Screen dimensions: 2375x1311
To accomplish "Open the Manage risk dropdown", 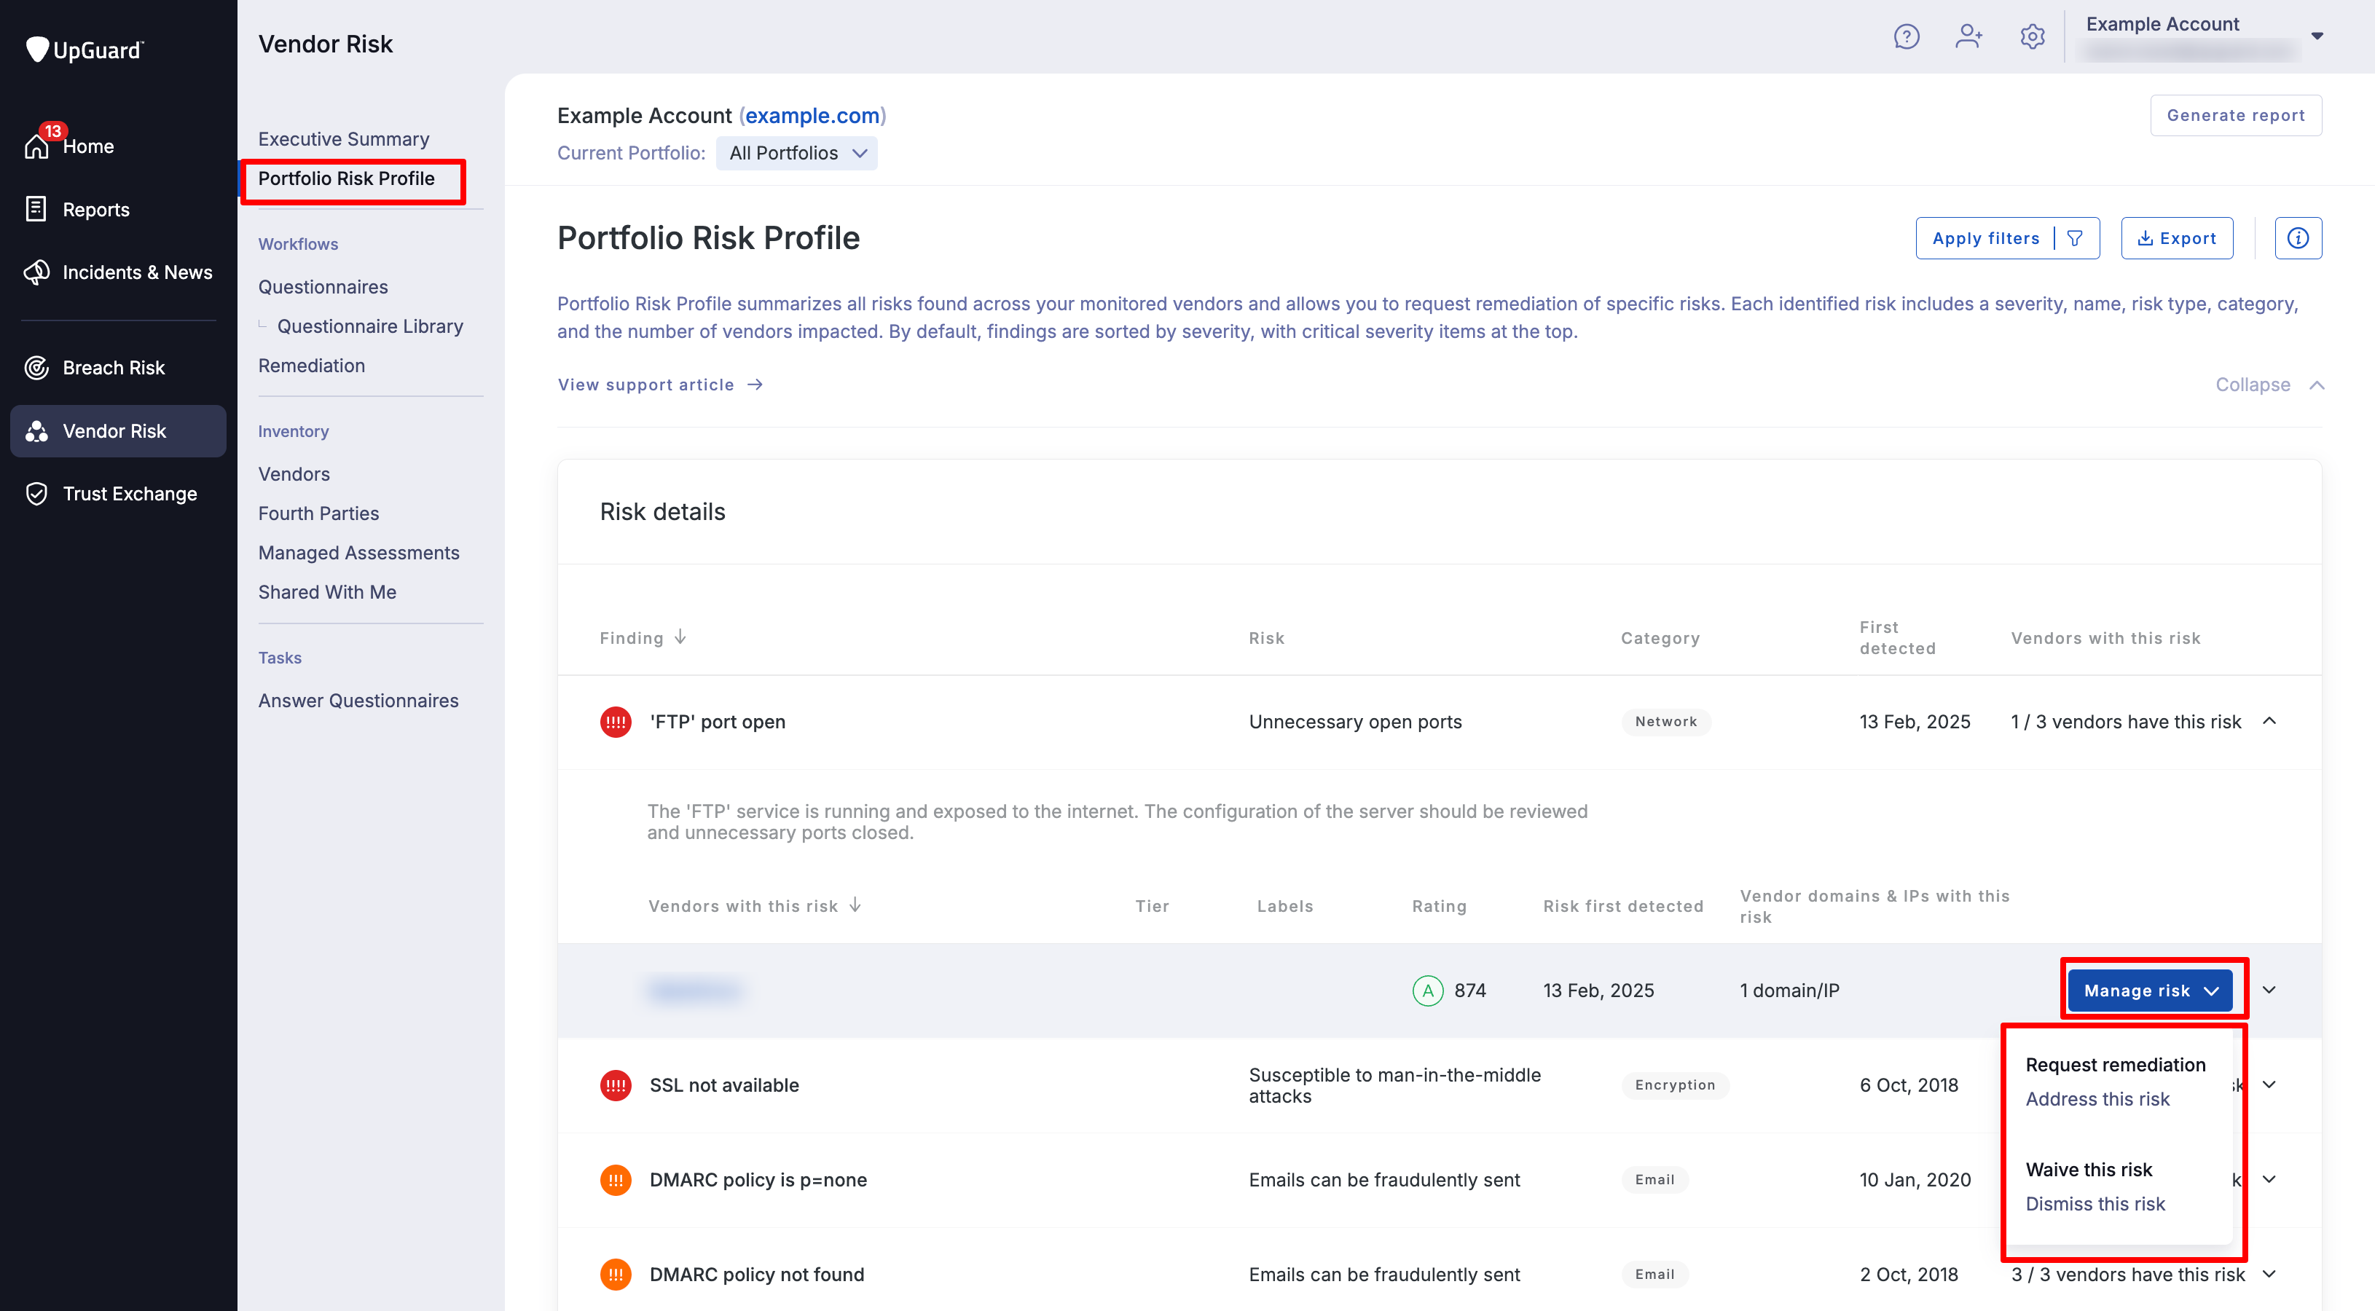I will (2149, 991).
